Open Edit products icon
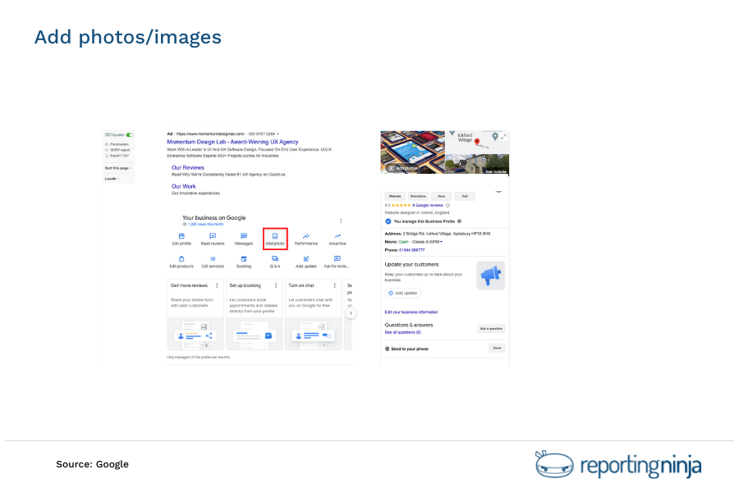This screenshot has width=739, height=492. [181, 262]
